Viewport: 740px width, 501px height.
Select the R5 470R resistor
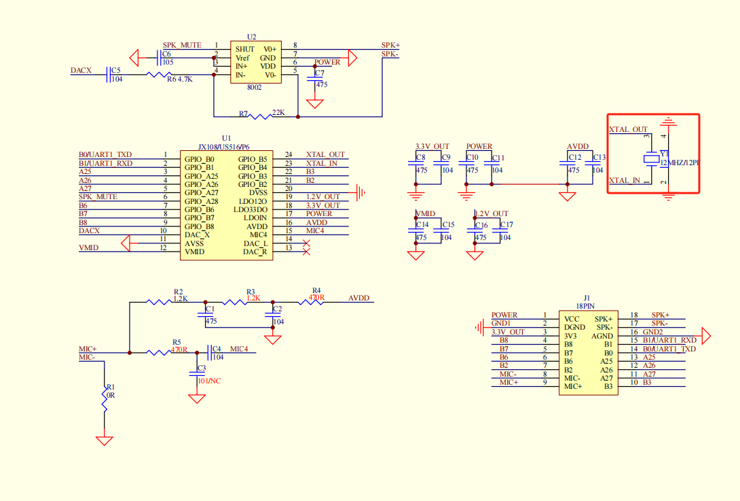pyautogui.click(x=160, y=352)
